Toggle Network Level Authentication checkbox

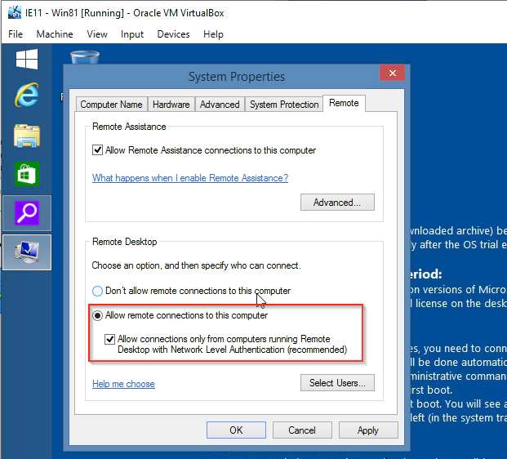tap(111, 339)
